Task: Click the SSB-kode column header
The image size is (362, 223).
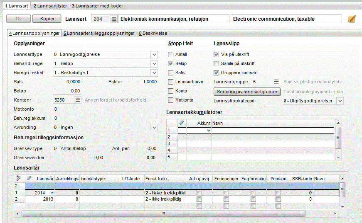Action: coord(301,179)
